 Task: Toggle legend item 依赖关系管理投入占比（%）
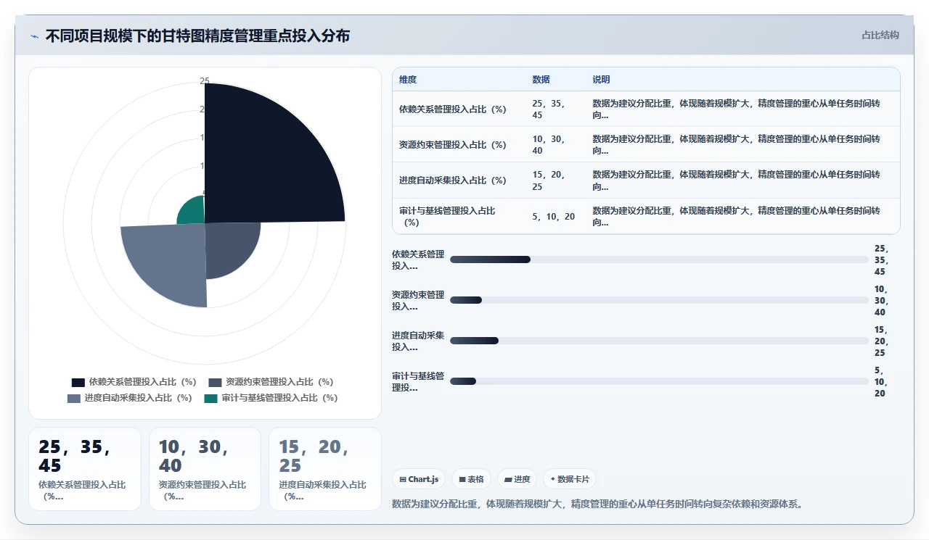134,382
